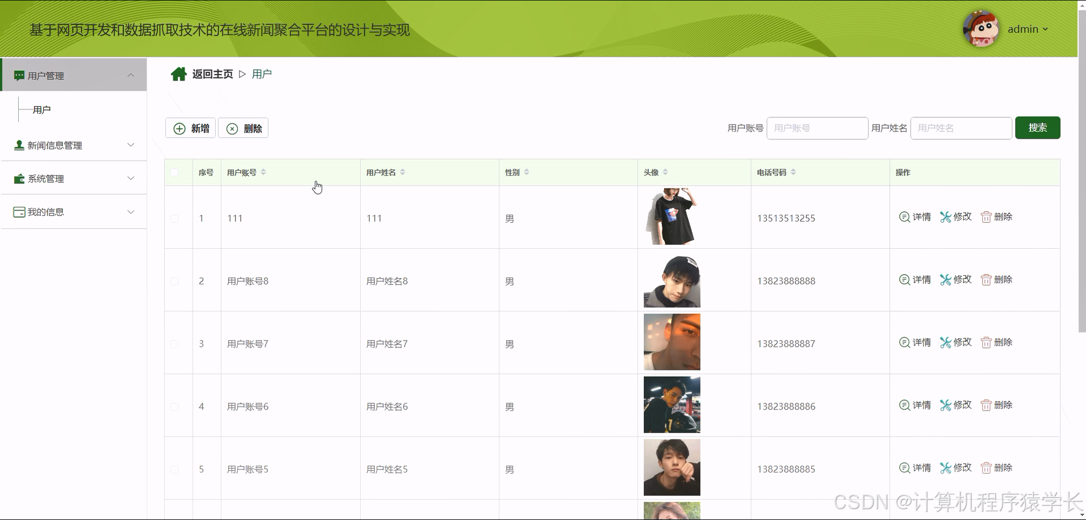Click the 我的信息 card icon

click(19, 212)
